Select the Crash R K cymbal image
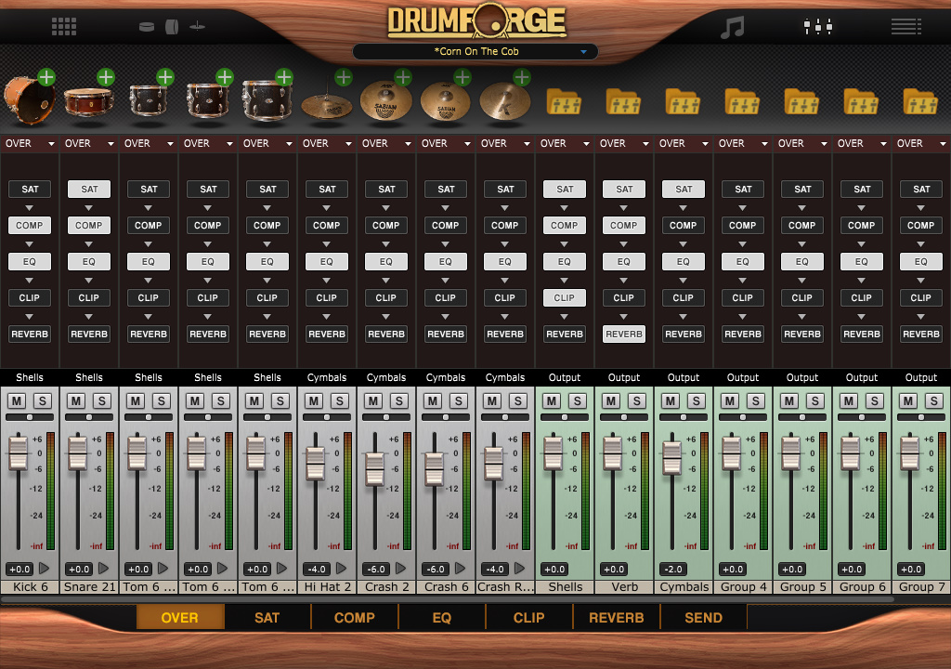The width and height of the screenshot is (951, 669). click(x=504, y=101)
